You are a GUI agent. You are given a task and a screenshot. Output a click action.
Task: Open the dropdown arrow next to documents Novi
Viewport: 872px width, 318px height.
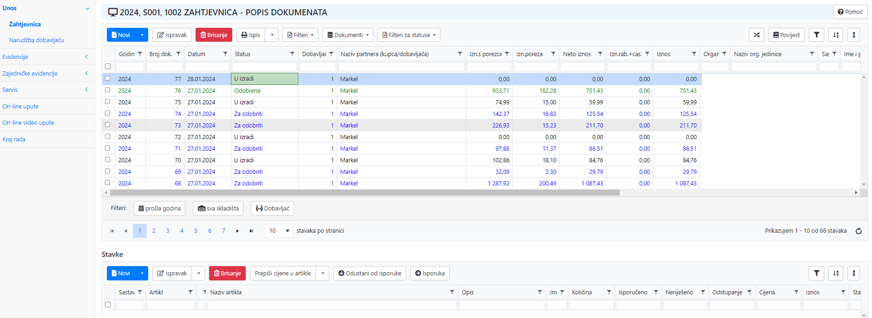tap(142, 35)
